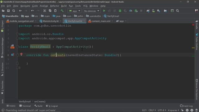
Task: Open file using the folder toolbar icon
Action: coord(3,11)
